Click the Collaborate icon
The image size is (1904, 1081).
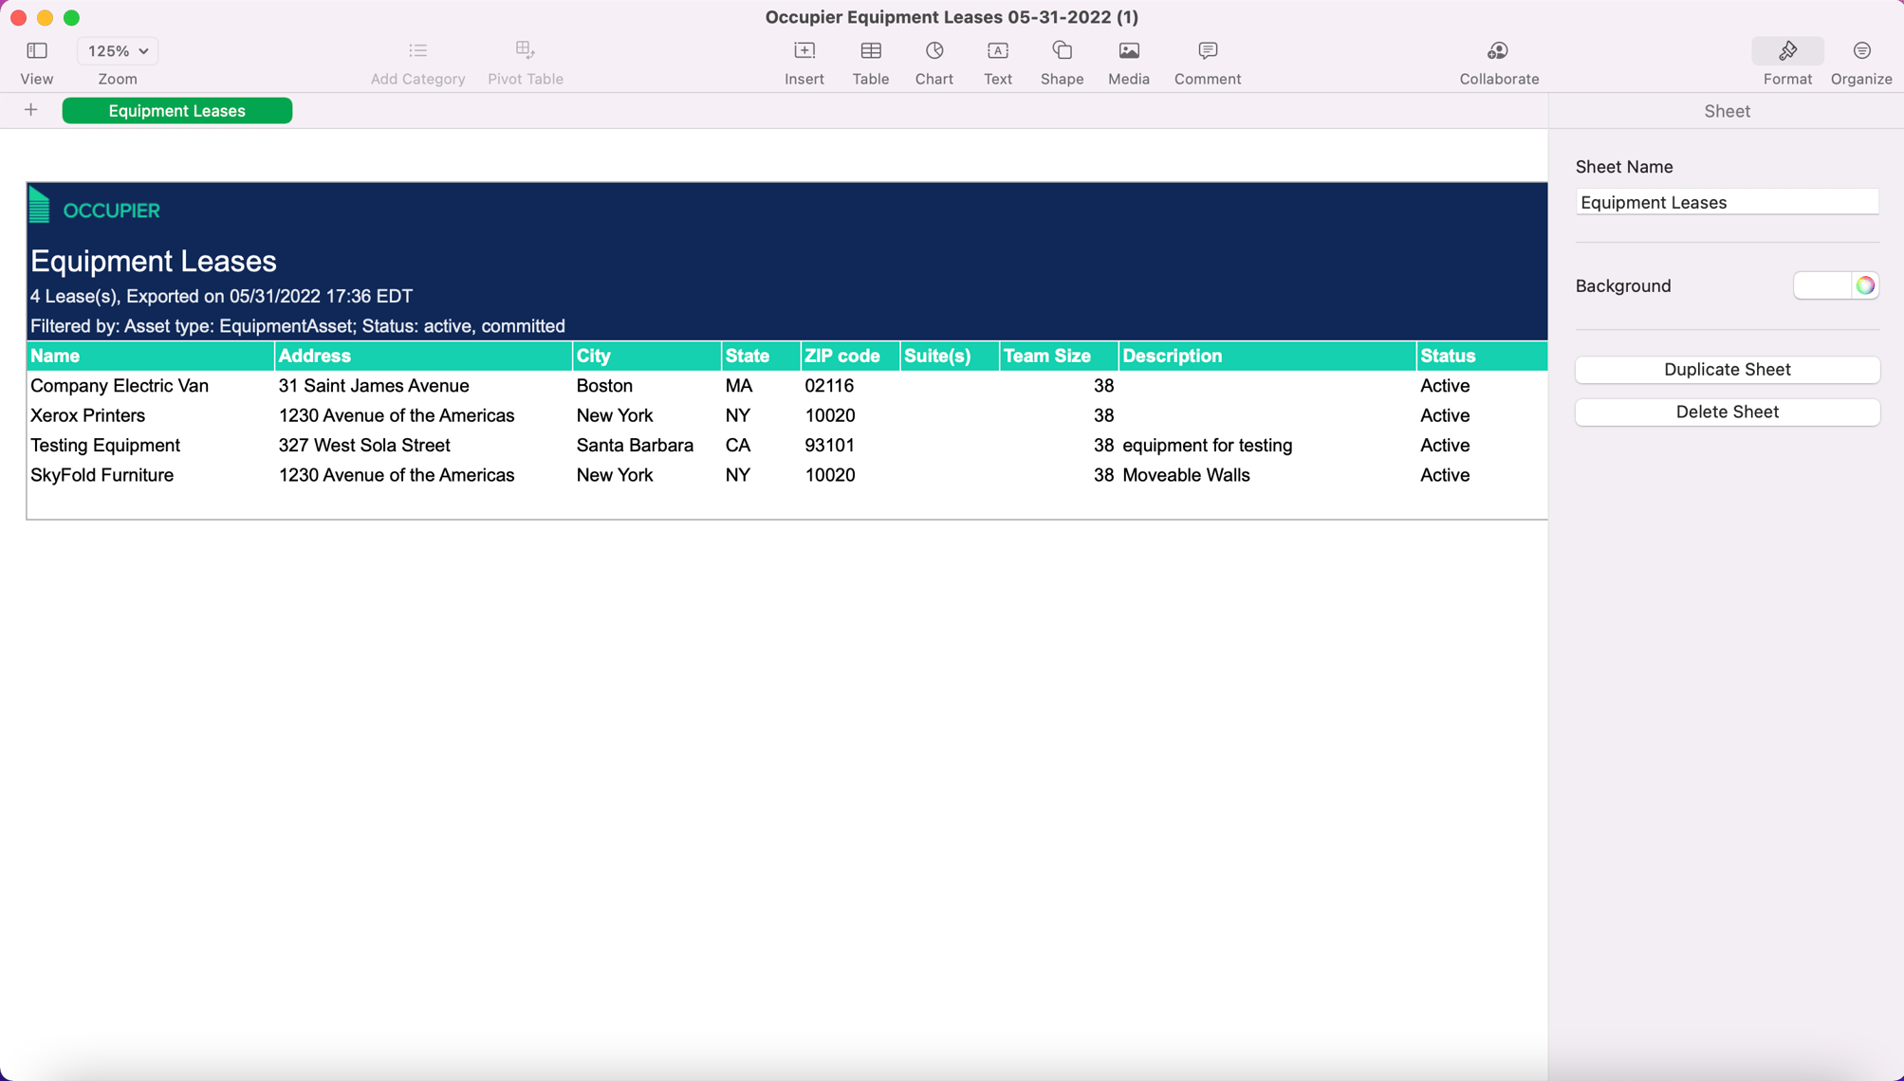coord(1498,50)
